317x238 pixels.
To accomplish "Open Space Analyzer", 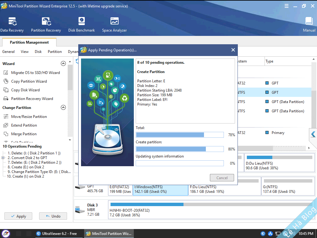I will pyautogui.click(x=115, y=24).
